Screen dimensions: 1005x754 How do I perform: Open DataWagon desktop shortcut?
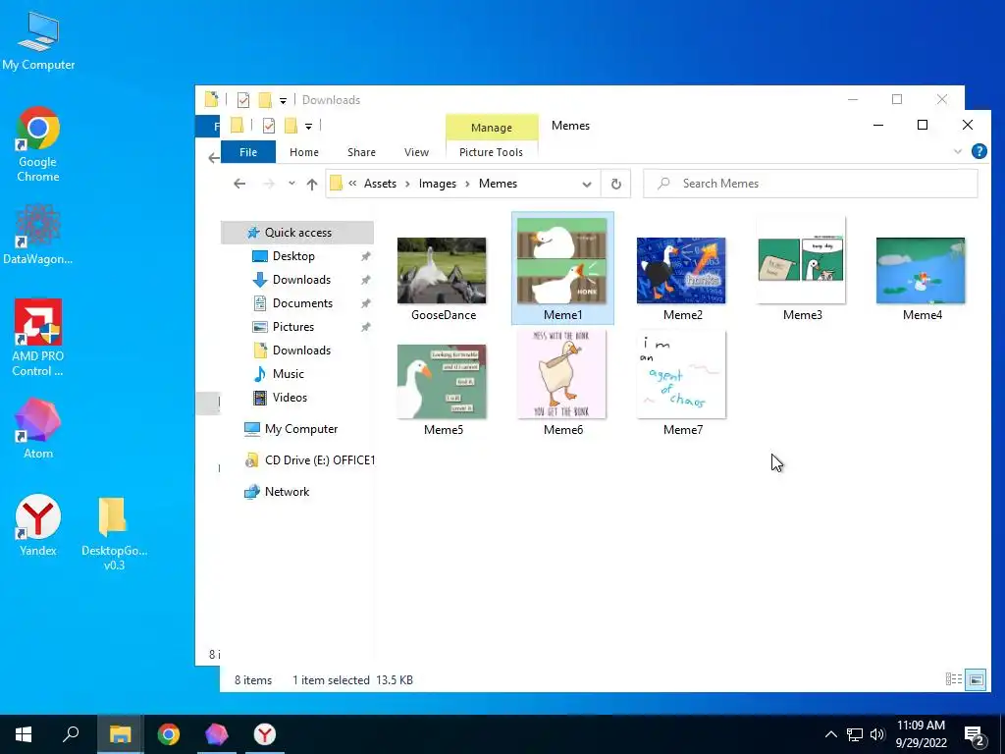[38, 234]
